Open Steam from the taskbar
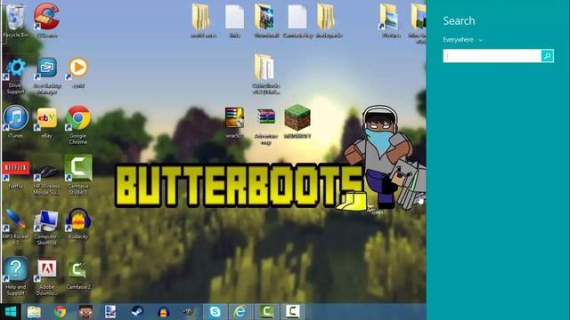The height and width of the screenshot is (320, 570). point(137,312)
